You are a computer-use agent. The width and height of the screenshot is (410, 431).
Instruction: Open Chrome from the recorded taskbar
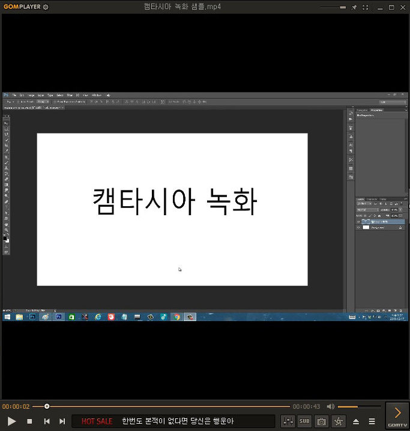[x=176, y=317]
